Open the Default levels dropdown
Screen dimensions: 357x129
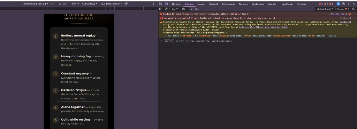click(x=325, y=9)
